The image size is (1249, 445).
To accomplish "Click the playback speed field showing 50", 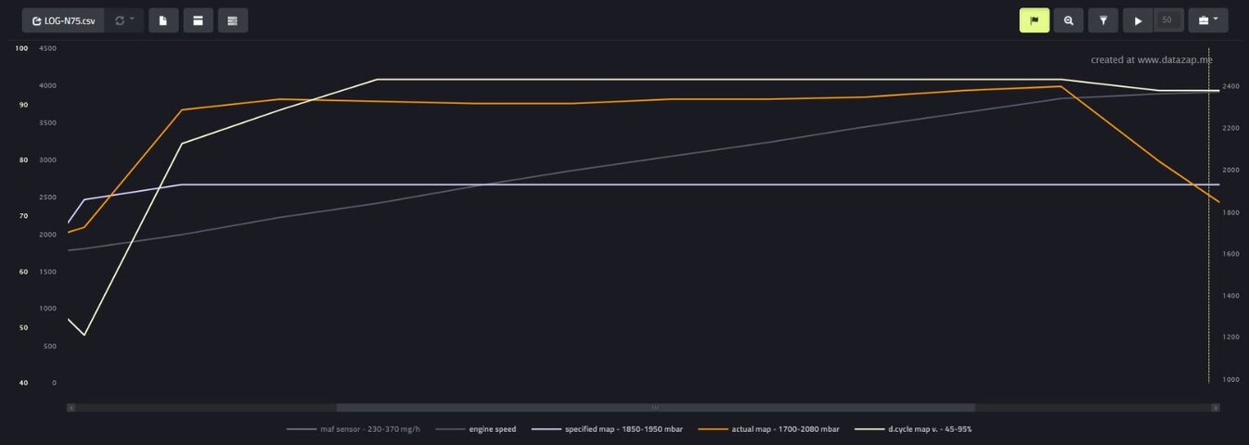I will [1167, 20].
